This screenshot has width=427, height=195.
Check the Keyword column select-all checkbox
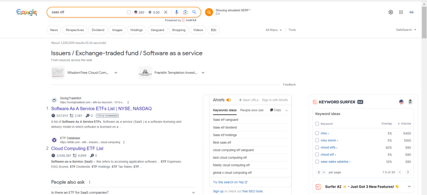[x=317, y=123]
